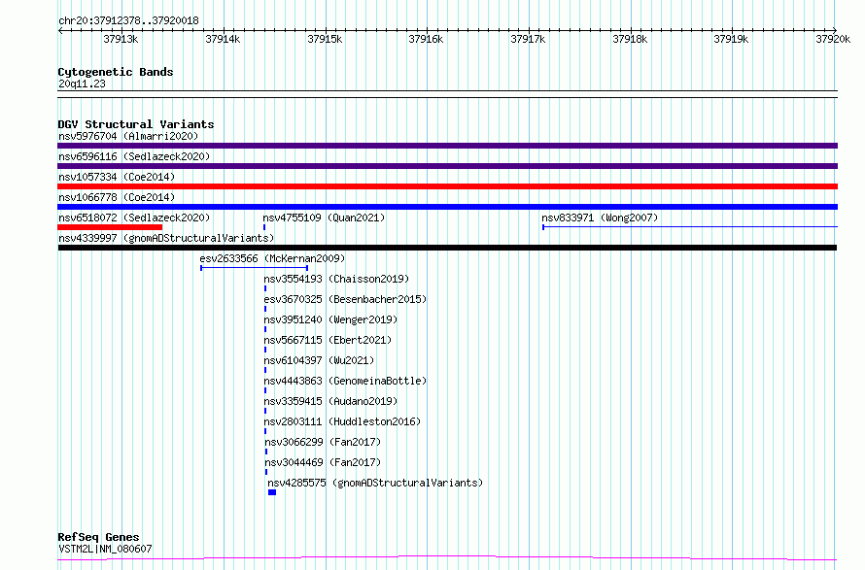Open nsv5667115 (Ebert2021) variant

pyautogui.click(x=328, y=340)
